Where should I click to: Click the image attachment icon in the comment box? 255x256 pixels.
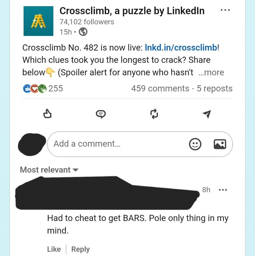(220, 144)
